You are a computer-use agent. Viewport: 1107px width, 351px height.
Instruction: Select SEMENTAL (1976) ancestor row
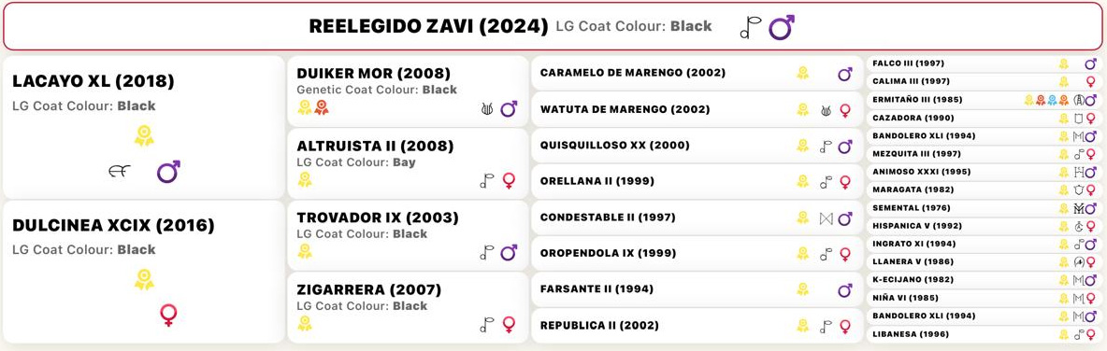[x=984, y=208]
